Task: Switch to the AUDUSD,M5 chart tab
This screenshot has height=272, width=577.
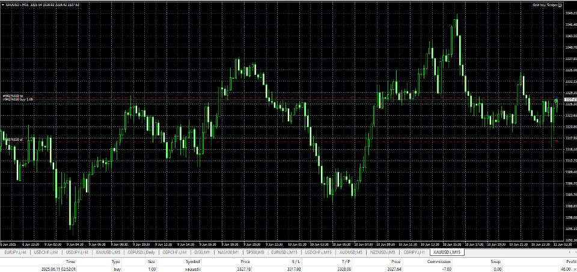Action: pos(350,253)
